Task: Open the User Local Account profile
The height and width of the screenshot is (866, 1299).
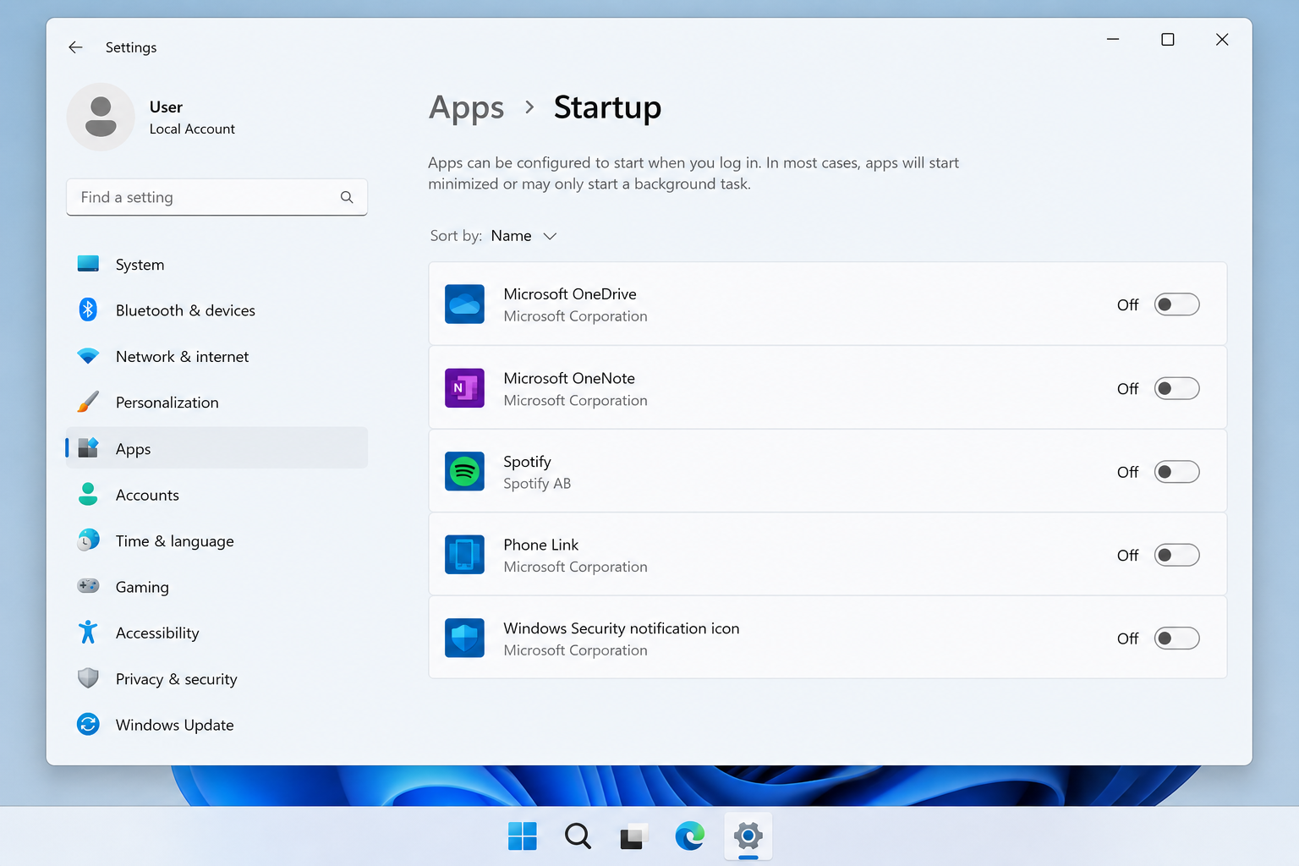Action: pyautogui.click(x=152, y=117)
